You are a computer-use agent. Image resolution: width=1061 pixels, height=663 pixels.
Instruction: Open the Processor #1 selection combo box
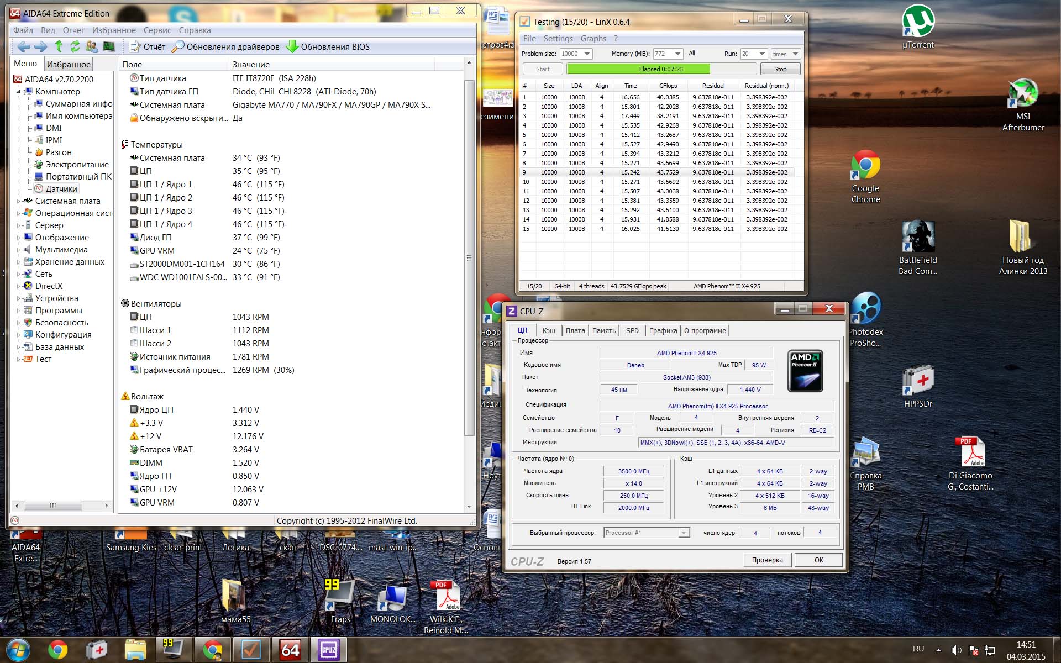click(647, 533)
